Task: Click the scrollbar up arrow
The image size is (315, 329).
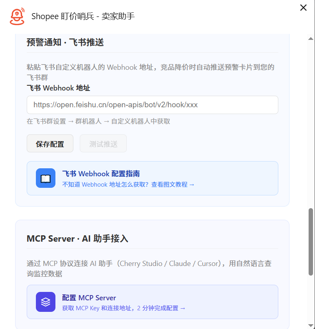Action: coord(311,39)
